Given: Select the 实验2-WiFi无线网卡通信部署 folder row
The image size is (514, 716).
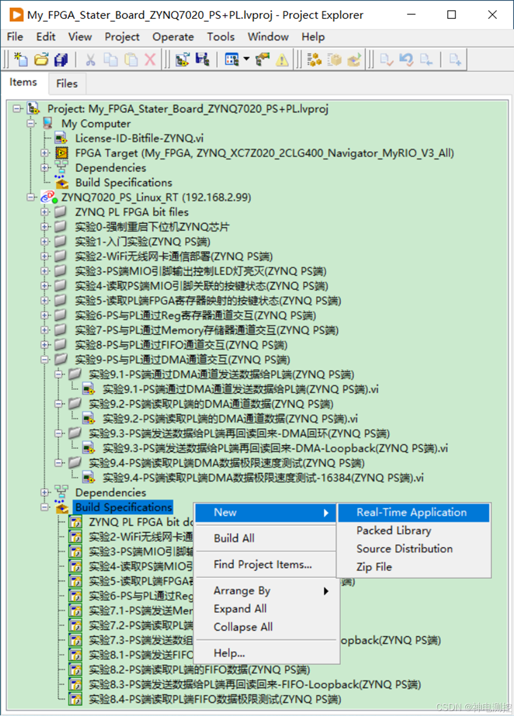Looking at the screenshot, I should point(174,256).
